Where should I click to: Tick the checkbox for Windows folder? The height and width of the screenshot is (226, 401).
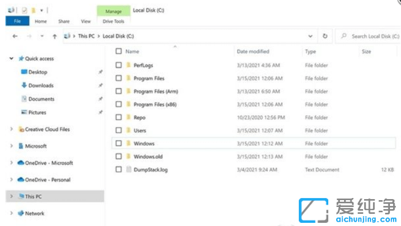(x=119, y=143)
